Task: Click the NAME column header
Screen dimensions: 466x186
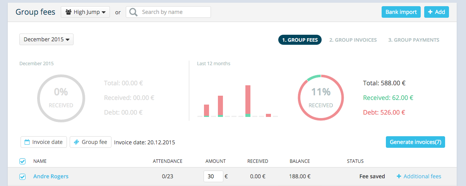Action: [40, 161]
